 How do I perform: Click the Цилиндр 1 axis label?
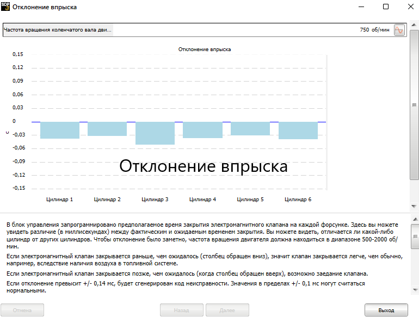pyautogui.click(x=60, y=200)
